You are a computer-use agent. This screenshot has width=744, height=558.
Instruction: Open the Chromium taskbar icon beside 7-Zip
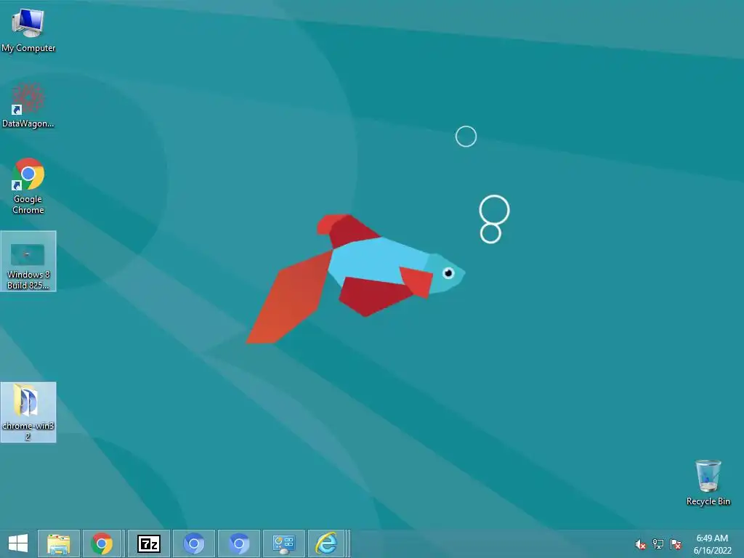point(193,543)
